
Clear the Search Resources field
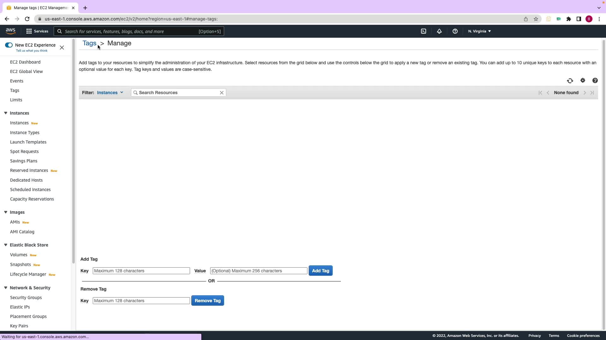pyautogui.click(x=222, y=93)
